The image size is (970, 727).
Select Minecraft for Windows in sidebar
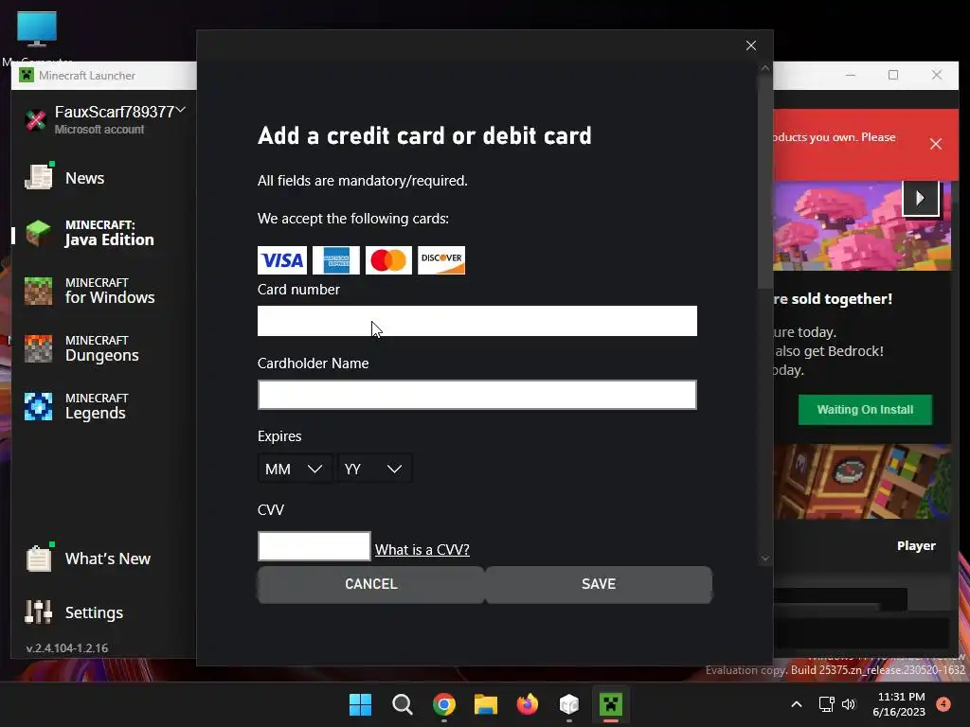pos(110,292)
